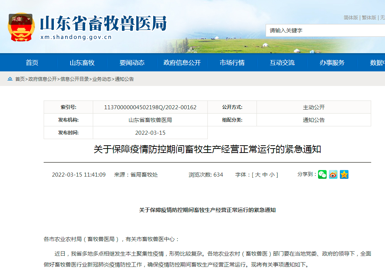The width and height of the screenshot is (385, 272).
Task: Share the article to Qzone
Action: coord(344,174)
